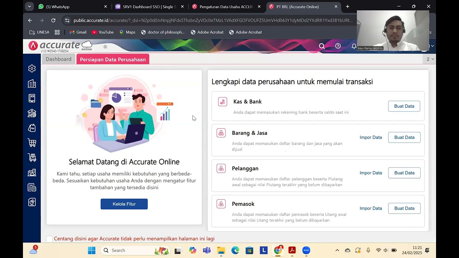Image resolution: width=459 pixels, height=258 pixels.
Task: Open Microsoft Teams from the taskbar
Action: click(207, 250)
